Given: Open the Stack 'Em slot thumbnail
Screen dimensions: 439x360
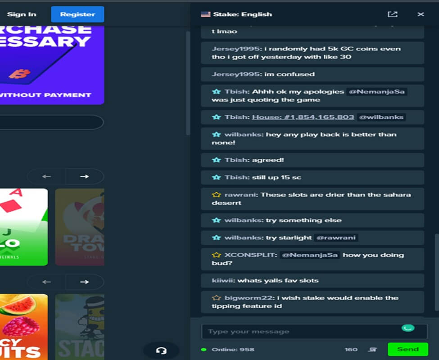Looking at the screenshot, I should coord(80,327).
